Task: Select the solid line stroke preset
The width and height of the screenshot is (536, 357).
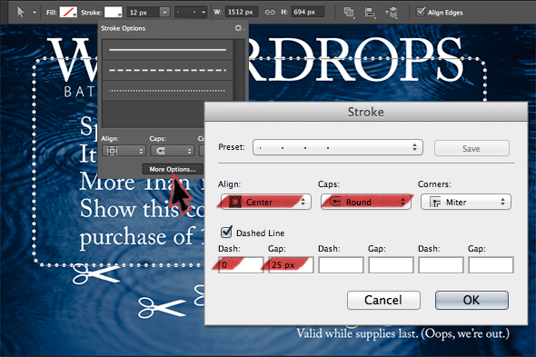Action: click(x=167, y=50)
